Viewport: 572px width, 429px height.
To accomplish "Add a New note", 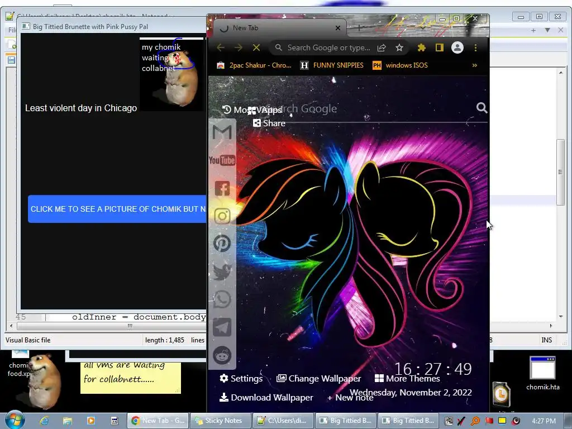I will point(350,398).
